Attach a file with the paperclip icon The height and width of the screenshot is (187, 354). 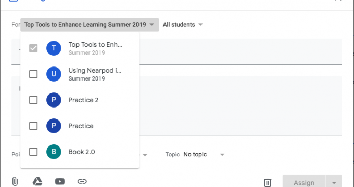click(x=15, y=182)
